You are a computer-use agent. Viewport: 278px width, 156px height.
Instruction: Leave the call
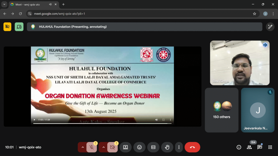[192, 147]
